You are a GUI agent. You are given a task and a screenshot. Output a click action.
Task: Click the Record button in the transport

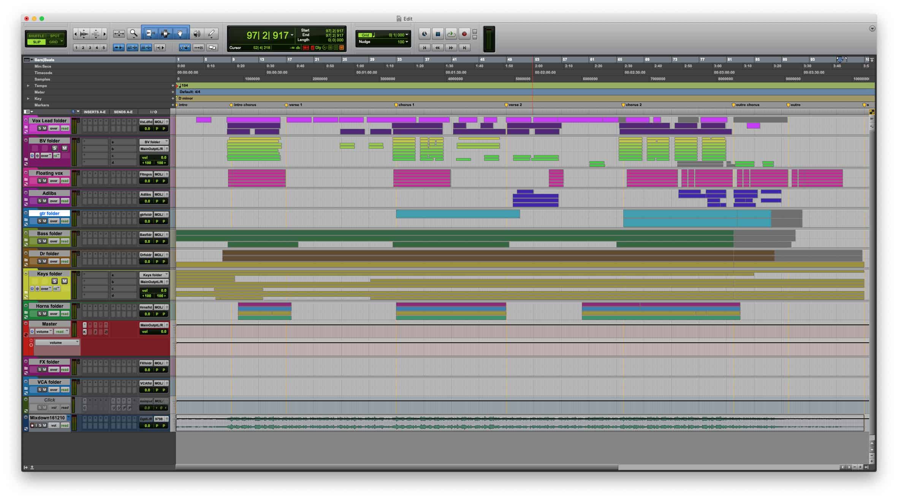tap(464, 34)
